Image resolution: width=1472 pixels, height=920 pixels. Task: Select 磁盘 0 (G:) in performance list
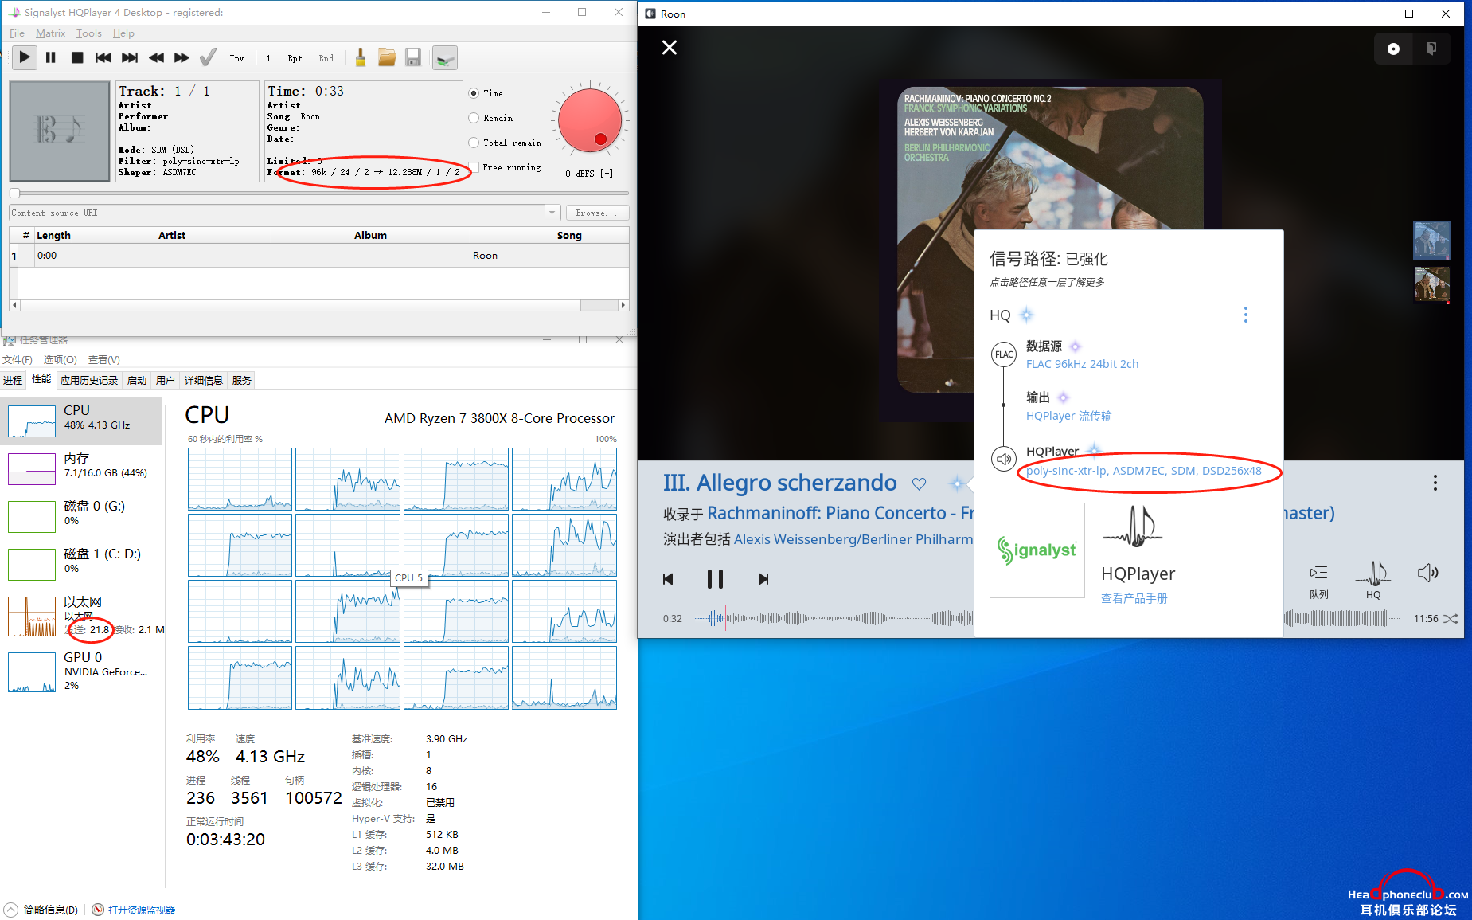tap(83, 516)
